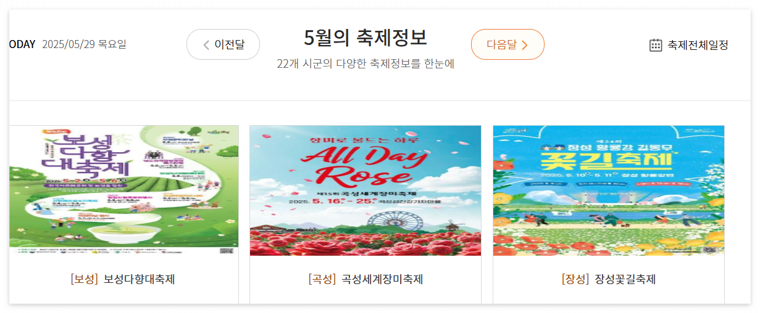
Task: Click QR code on 보성다향대축제 poster
Action: pos(227,251)
